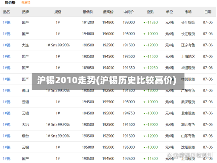Switch to the 电解锡 tab
This screenshot has height=163, width=217.
(26, 3)
